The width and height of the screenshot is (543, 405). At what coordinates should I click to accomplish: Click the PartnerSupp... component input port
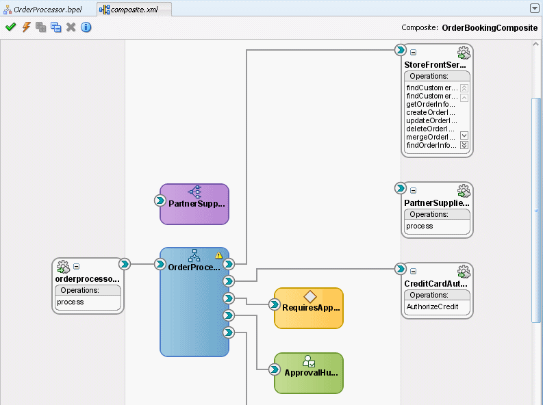(160, 200)
